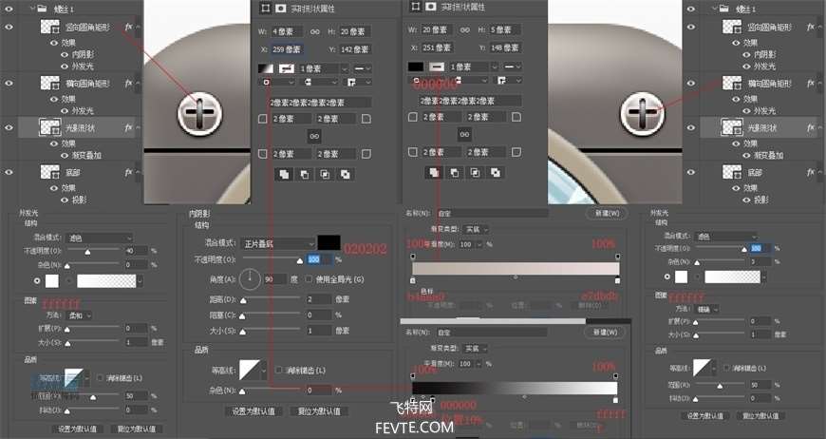Image resolution: width=826 pixels, height=439 pixels.
Task: Click exclude overlapping shapes icon under 259像素 panel
Action: coord(346,175)
